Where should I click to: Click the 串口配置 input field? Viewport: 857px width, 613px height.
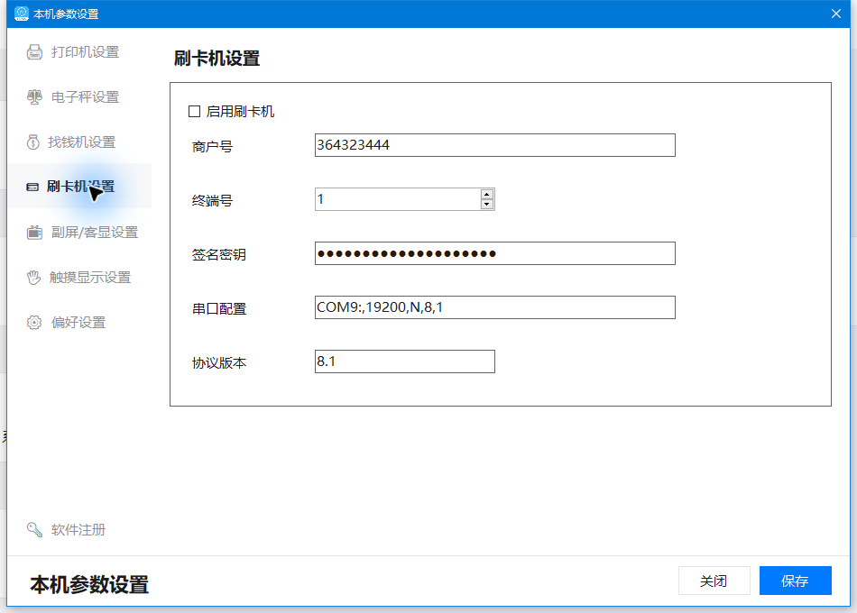coord(494,307)
